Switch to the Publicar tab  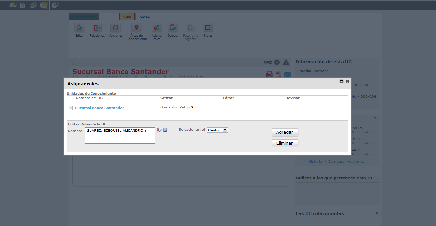144,16
